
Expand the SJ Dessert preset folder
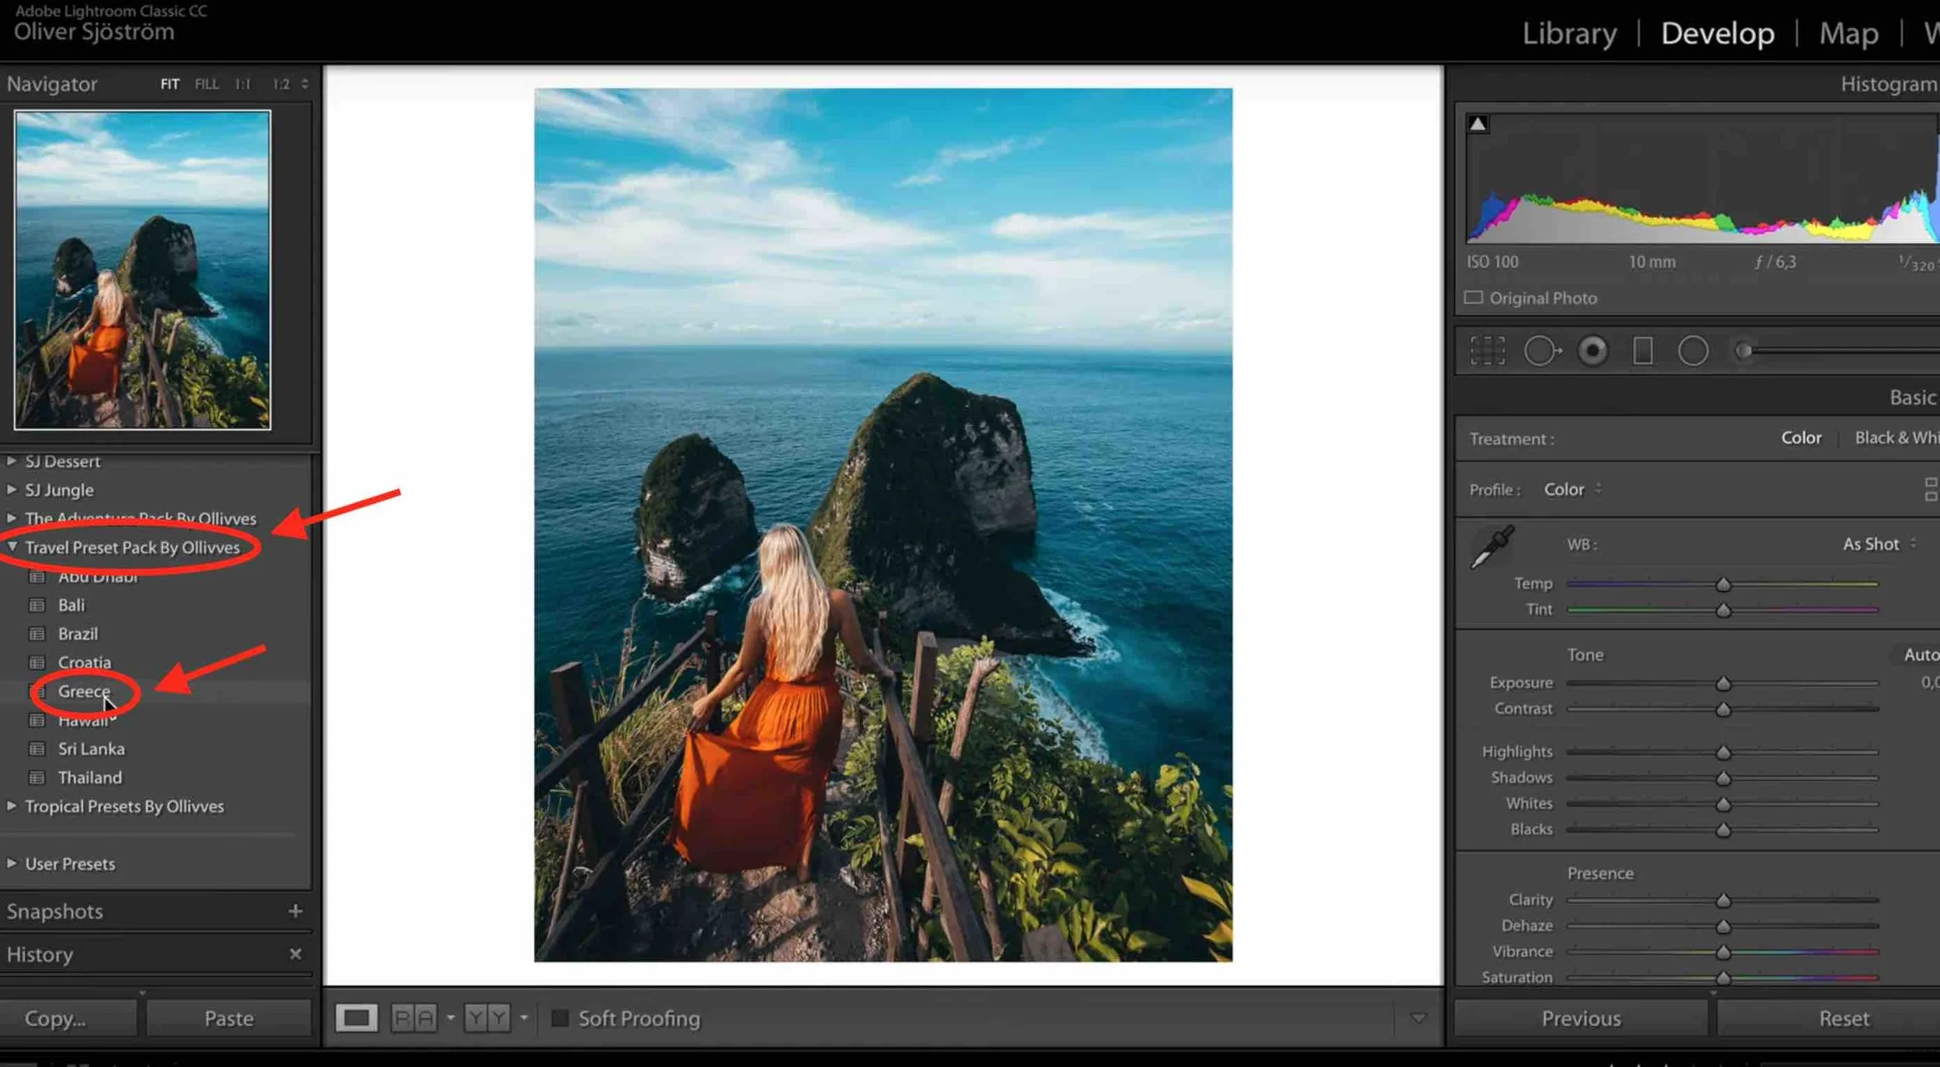point(12,461)
